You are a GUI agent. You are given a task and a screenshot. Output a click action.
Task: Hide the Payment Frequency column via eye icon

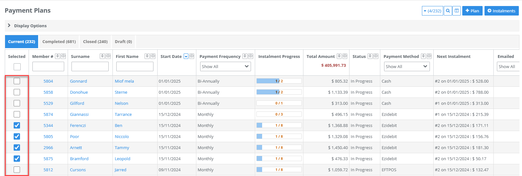point(251,56)
